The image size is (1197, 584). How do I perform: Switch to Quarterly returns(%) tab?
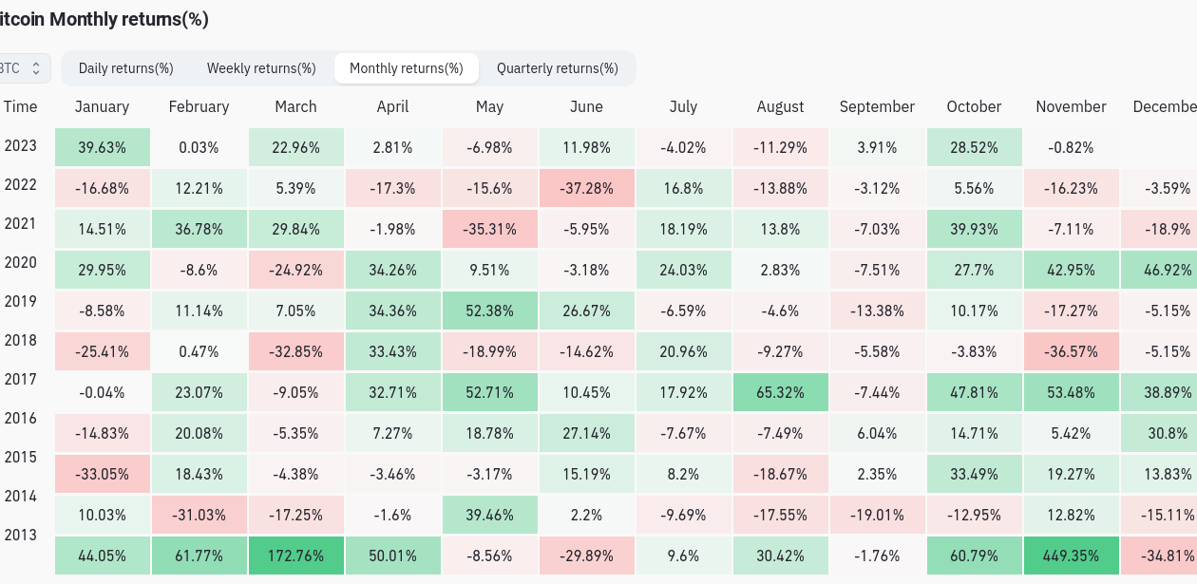[x=558, y=68]
